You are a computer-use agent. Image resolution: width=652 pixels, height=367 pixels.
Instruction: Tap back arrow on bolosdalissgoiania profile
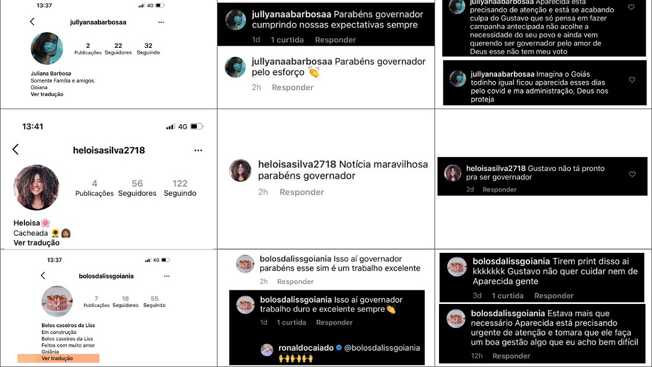coord(43,276)
